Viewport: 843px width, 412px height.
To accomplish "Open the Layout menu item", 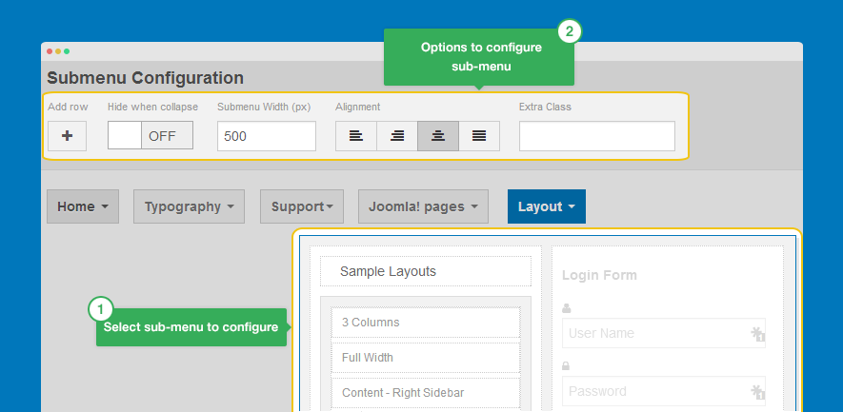I will (x=546, y=206).
